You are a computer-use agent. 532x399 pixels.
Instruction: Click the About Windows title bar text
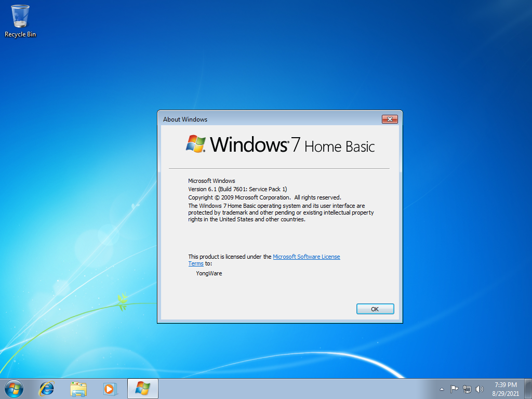[x=185, y=119]
